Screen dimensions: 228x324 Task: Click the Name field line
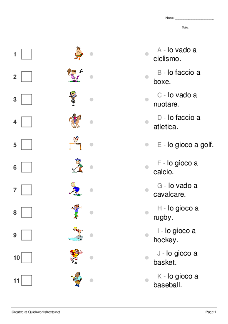point(194,18)
